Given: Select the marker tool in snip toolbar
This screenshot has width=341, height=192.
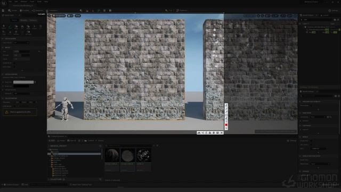Looking at the screenshot, I should click(226, 118).
